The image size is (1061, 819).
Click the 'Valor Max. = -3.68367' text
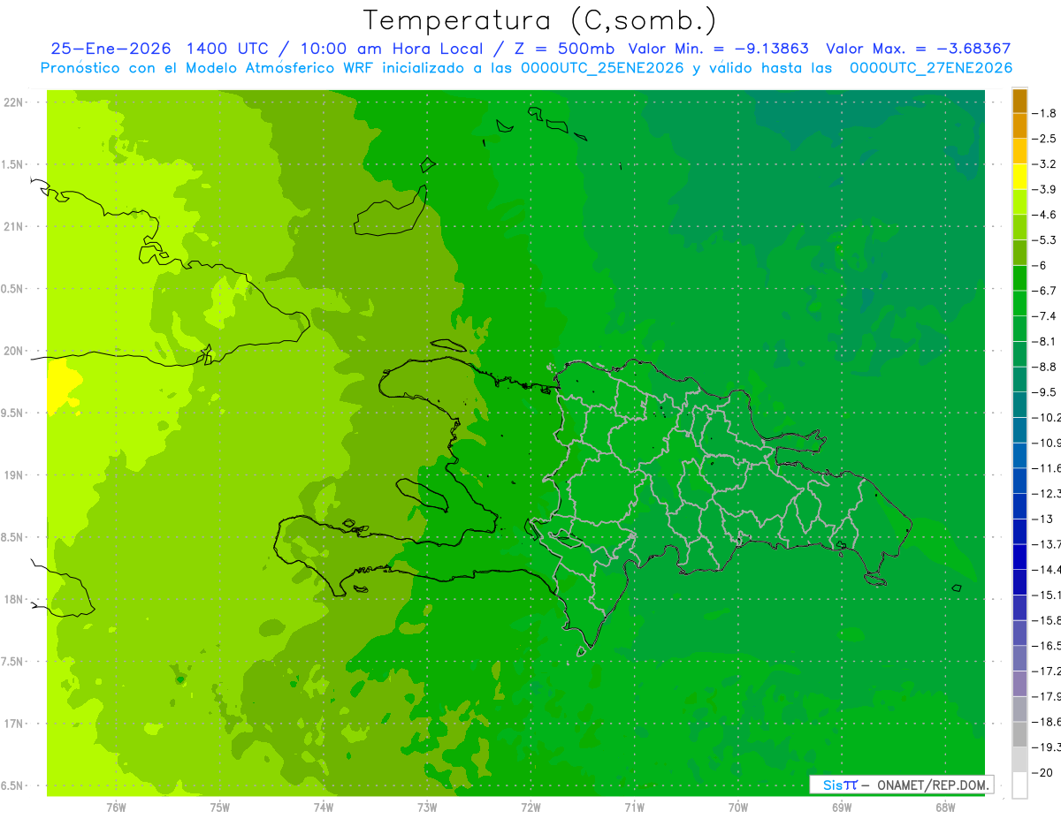pyautogui.click(x=918, y=49)
